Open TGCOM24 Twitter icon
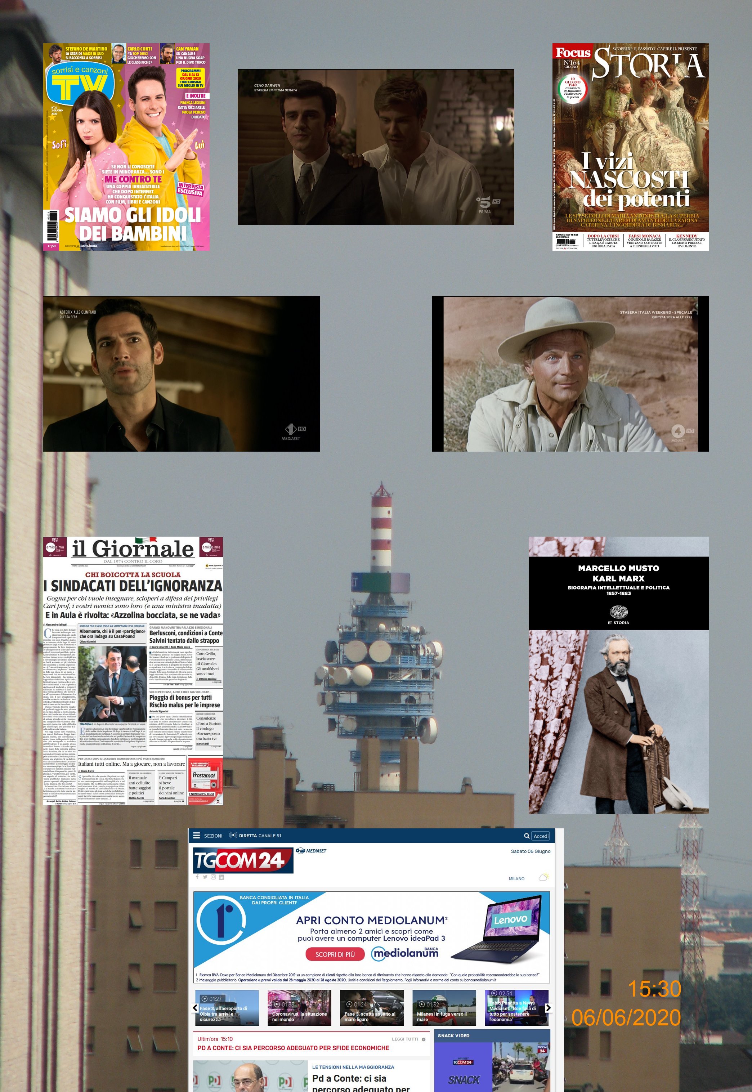Screen dimensions: 752x1092 point(205,877)
